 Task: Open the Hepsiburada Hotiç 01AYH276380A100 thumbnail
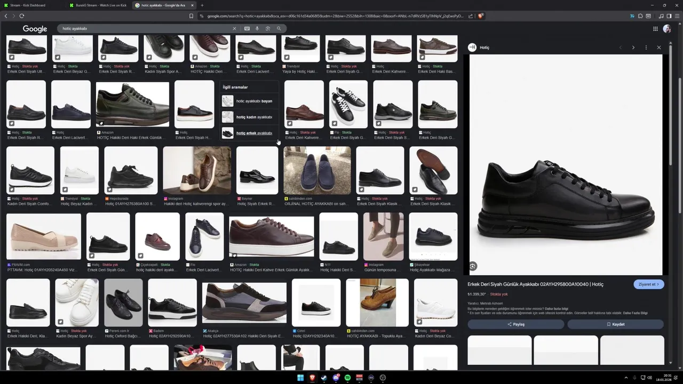click(x=131, y=171)
